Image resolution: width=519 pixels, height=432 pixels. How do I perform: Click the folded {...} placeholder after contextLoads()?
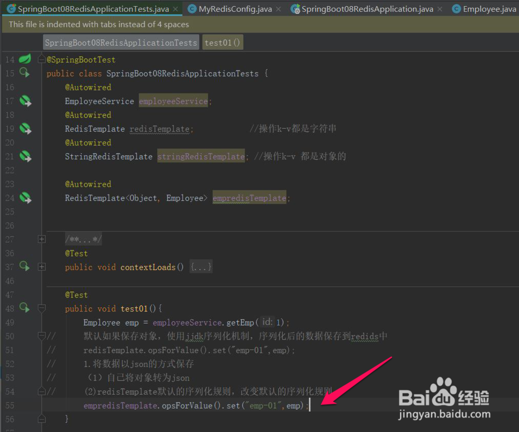(201, 267)
